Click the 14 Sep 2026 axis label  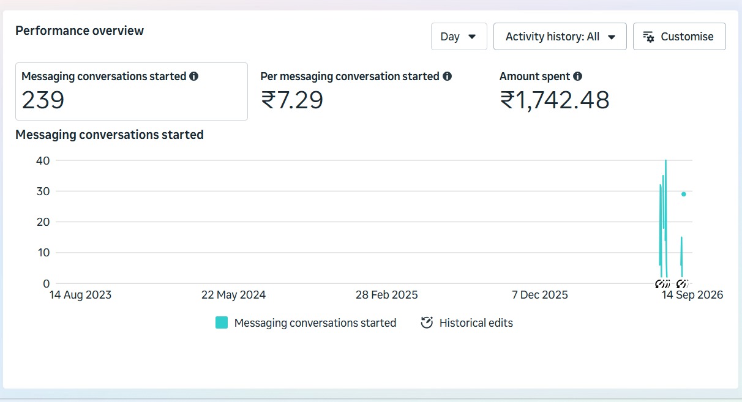tap(692, 295)
